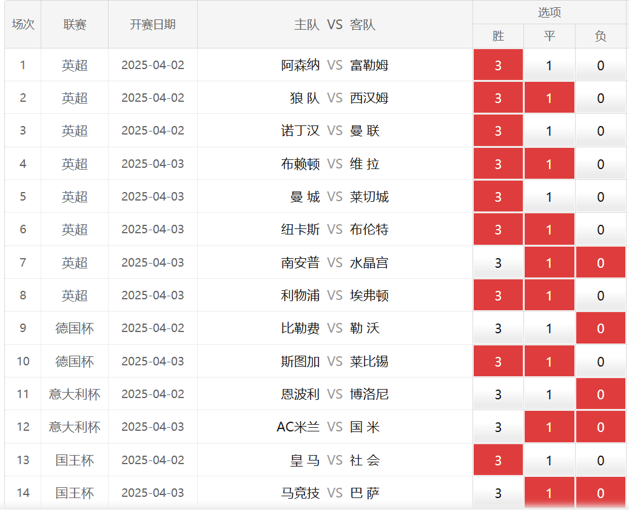The image size is (629, 512).
Task: Deselect draw option 1 for 纽卡斯 vs 布伦特
Action: pos(549,229)
